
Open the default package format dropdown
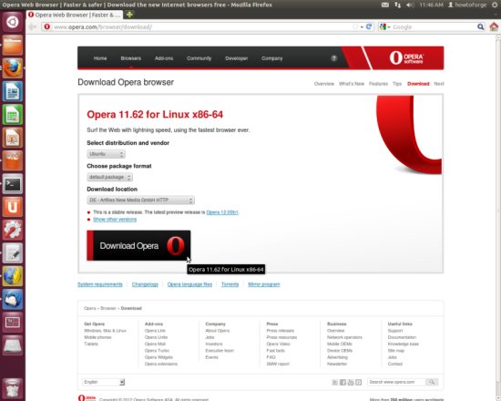point(109,177)
